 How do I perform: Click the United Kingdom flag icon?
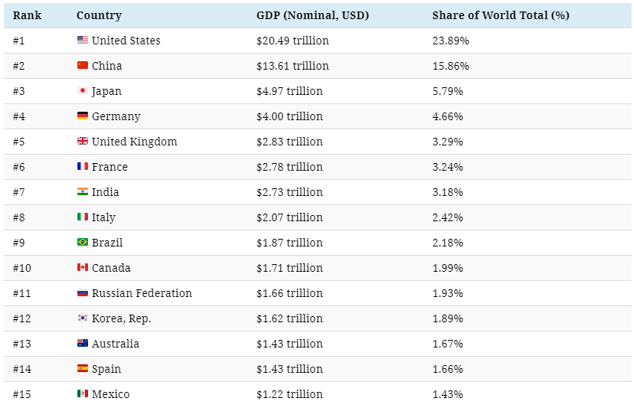click(83, 142)
